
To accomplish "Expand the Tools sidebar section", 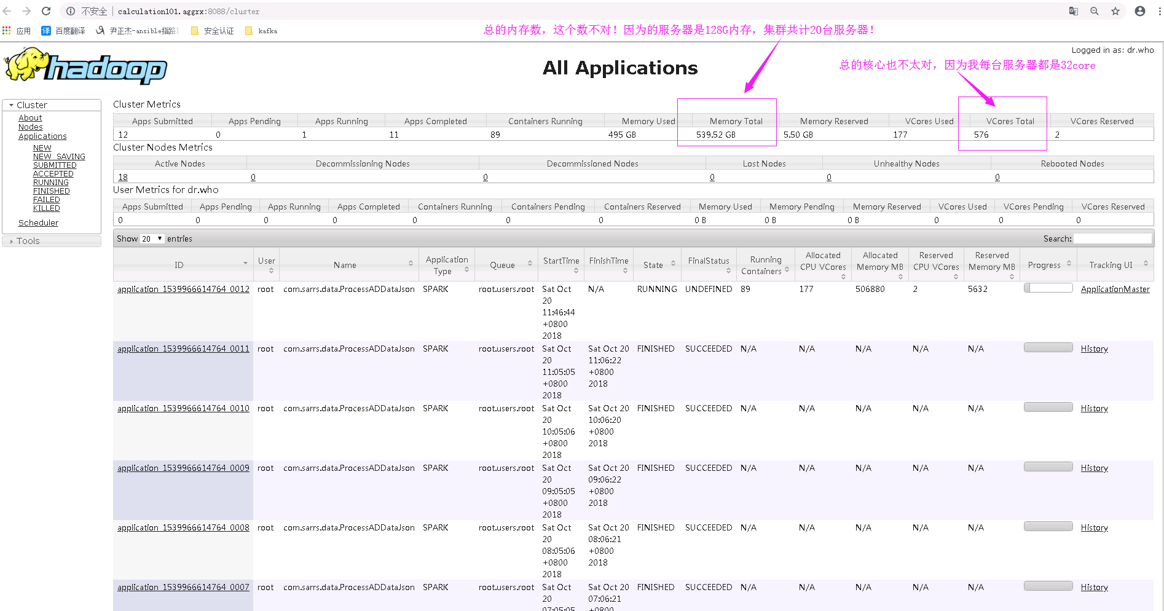I will 52,241.
